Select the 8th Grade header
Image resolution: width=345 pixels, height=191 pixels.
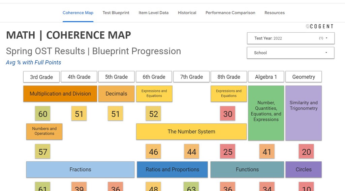[x=229, y=76]
